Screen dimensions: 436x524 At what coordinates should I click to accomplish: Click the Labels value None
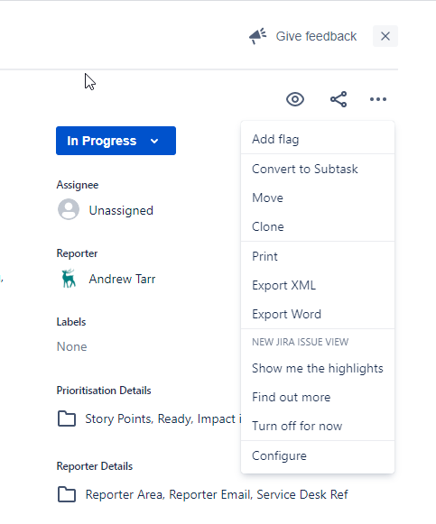(72, 347)
